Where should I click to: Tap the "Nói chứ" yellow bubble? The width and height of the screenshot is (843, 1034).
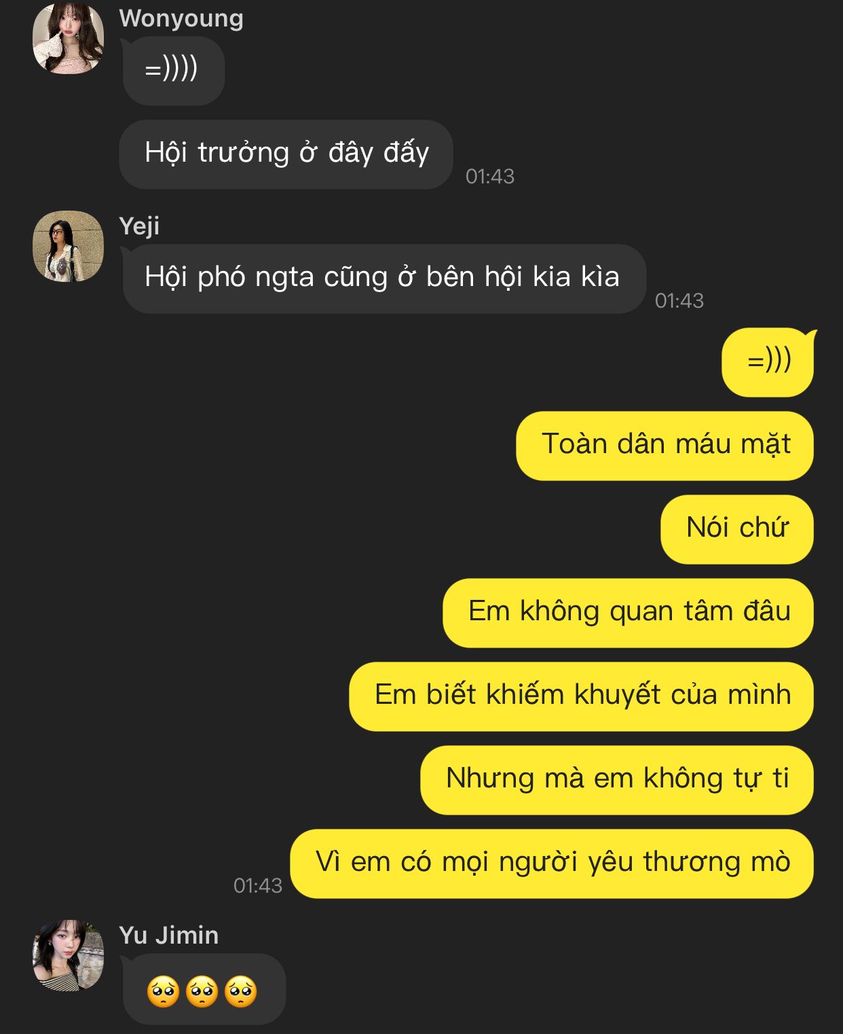(737, 529)
